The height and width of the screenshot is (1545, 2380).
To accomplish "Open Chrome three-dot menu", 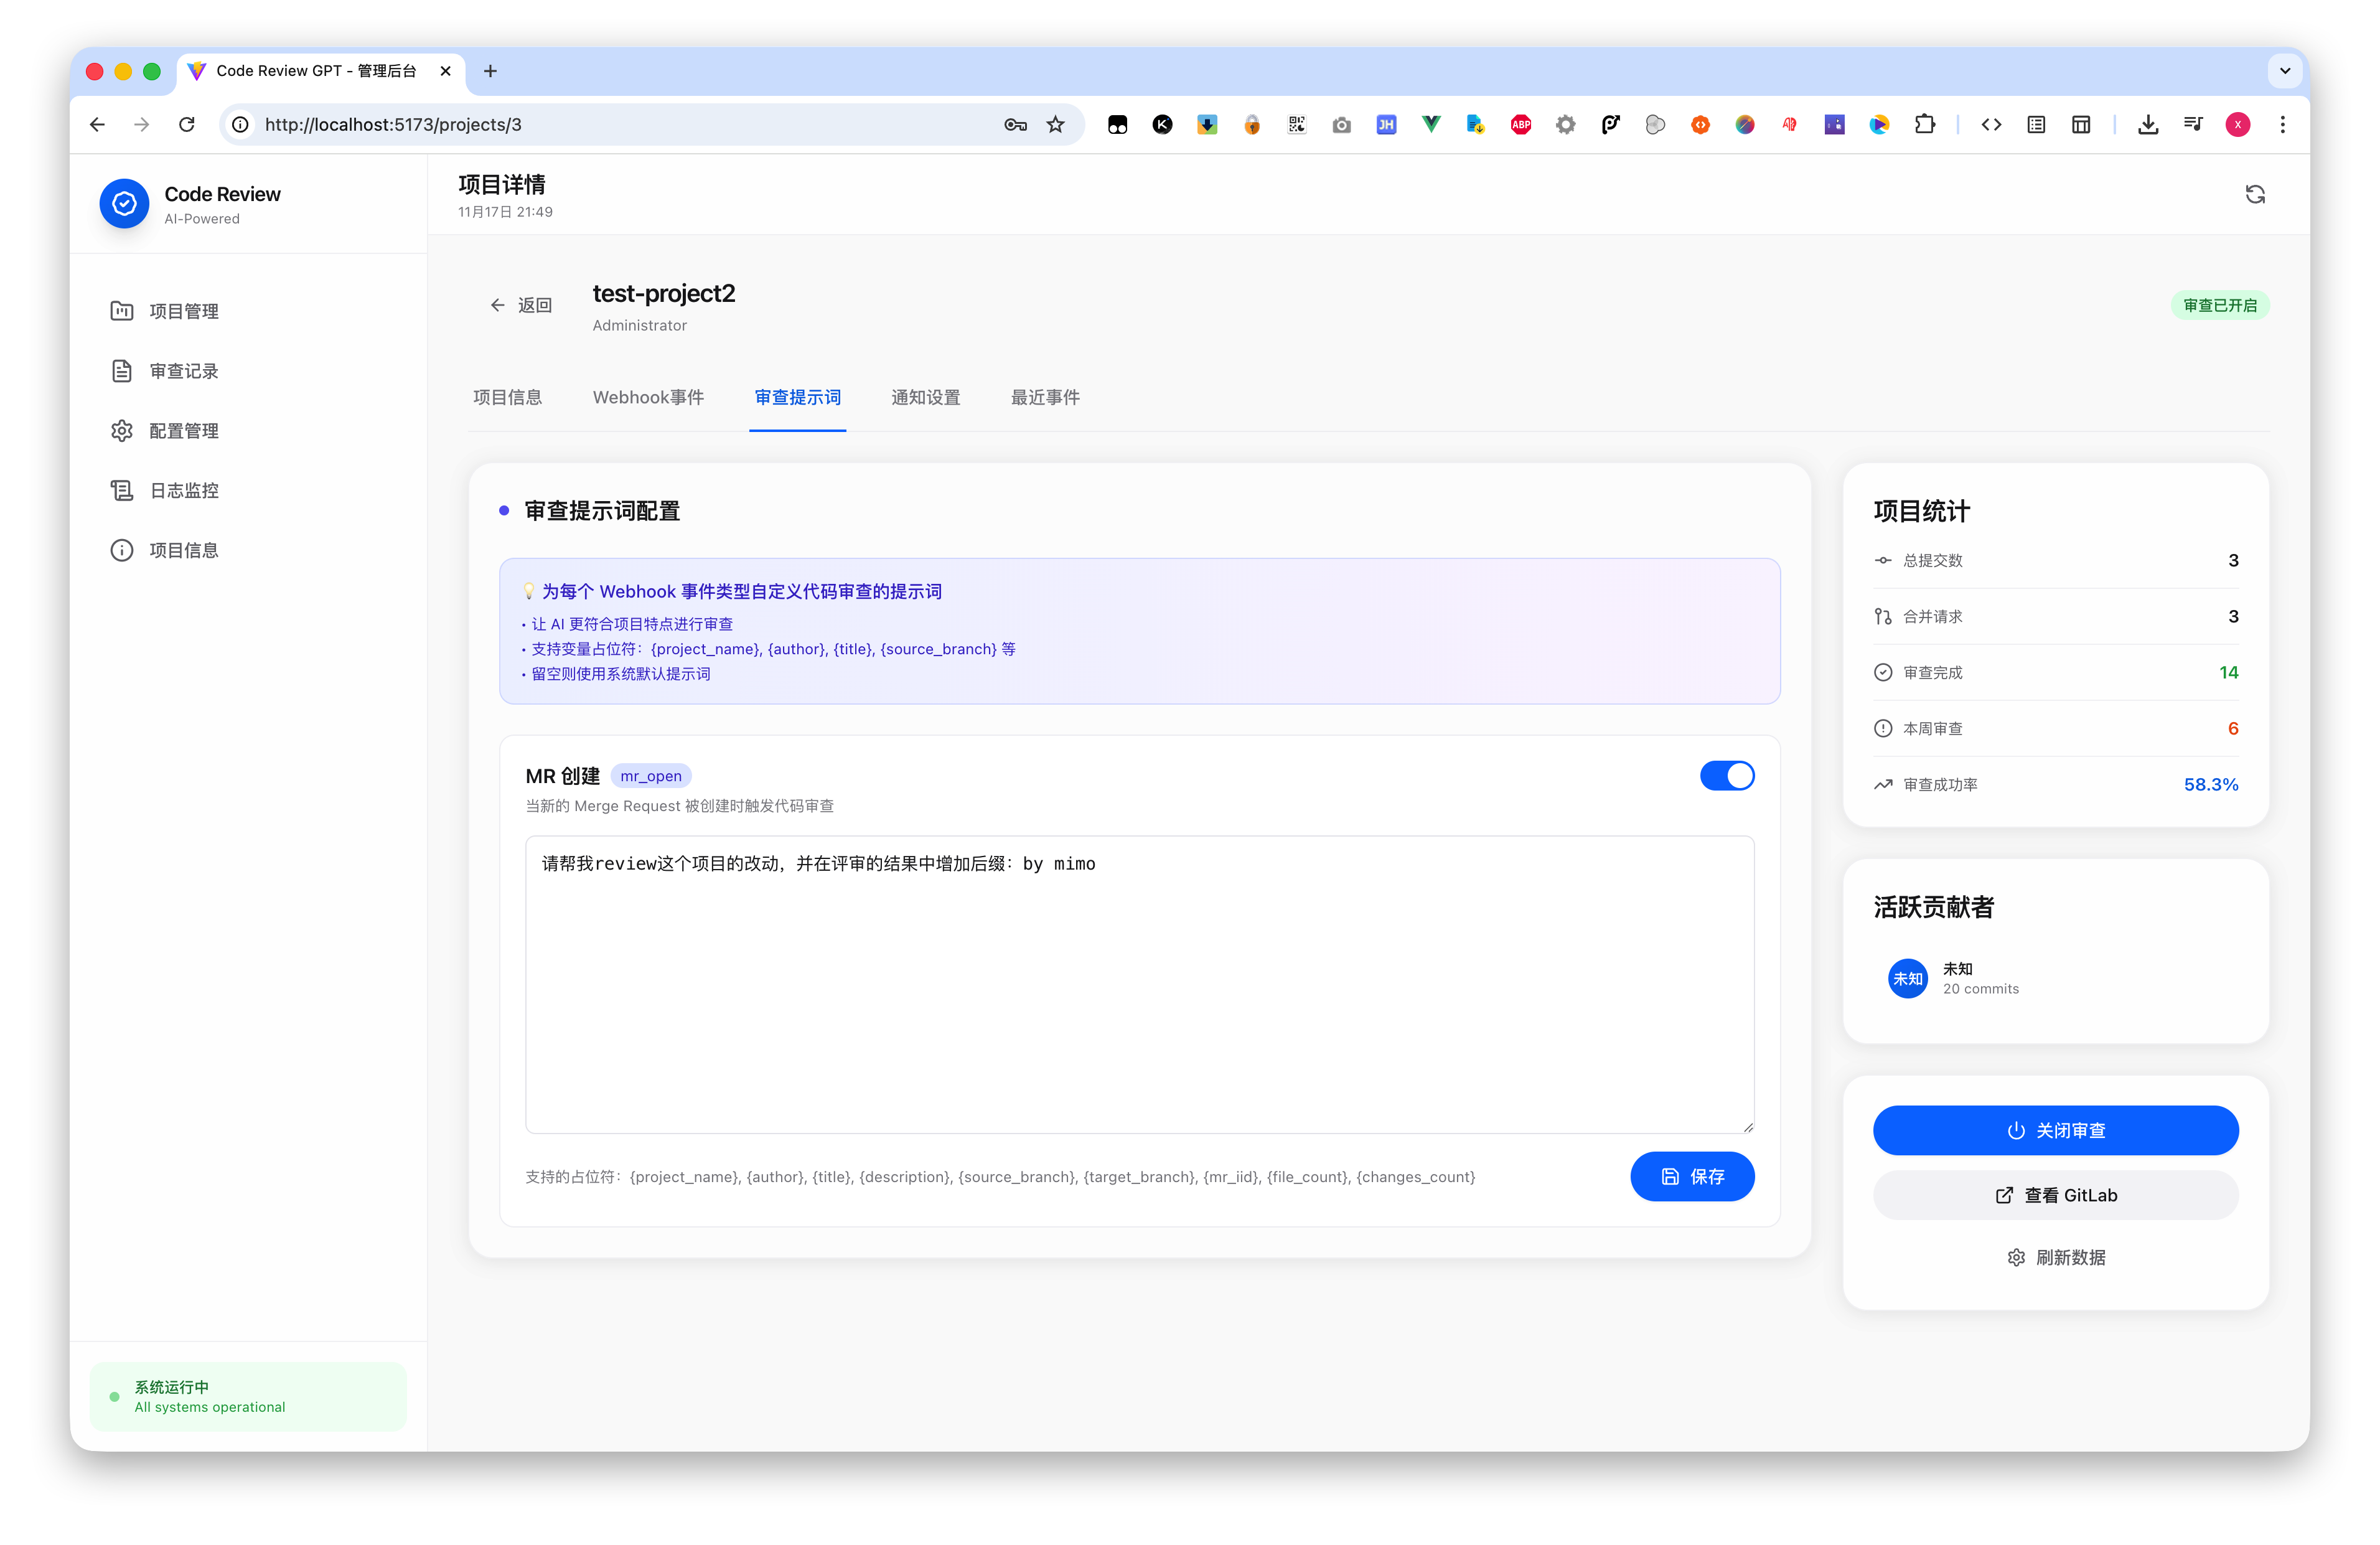I will point(2282,124).
